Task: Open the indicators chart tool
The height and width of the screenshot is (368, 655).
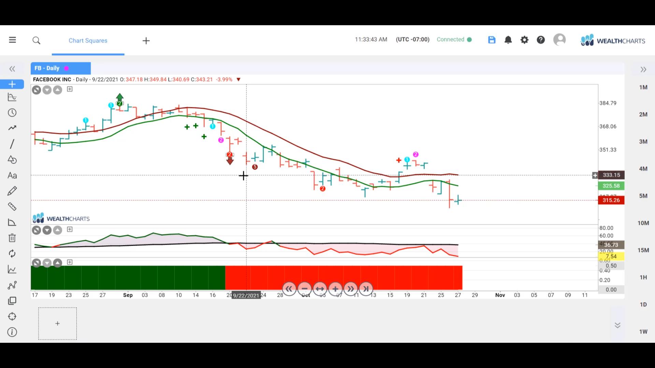Action: click(12, 97)
